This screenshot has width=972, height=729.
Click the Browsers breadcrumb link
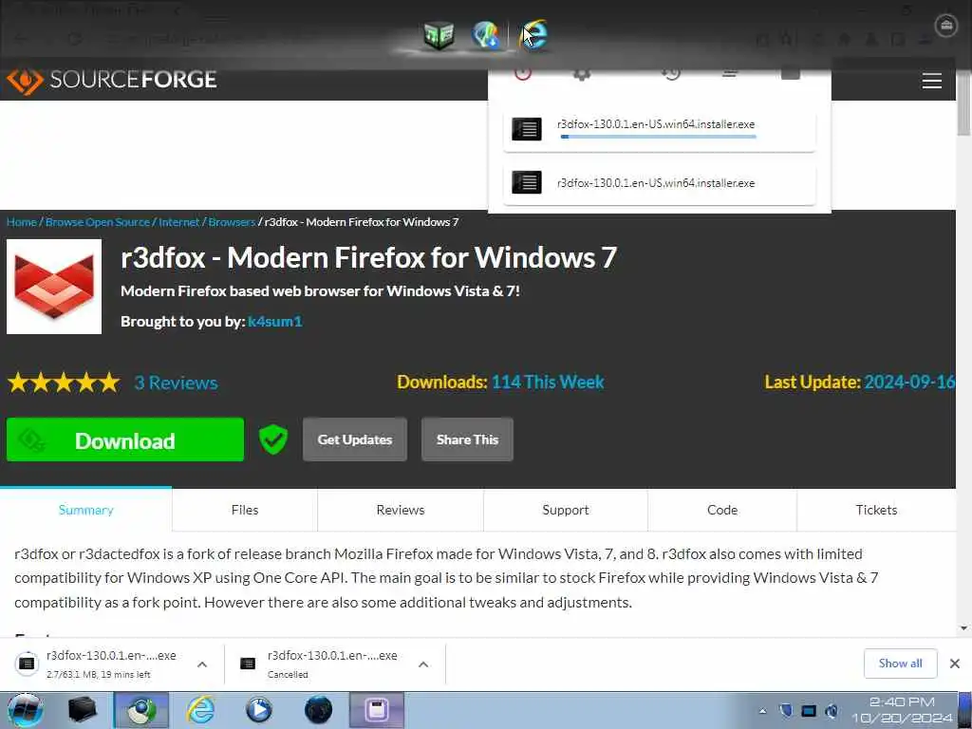click(232, 222)
